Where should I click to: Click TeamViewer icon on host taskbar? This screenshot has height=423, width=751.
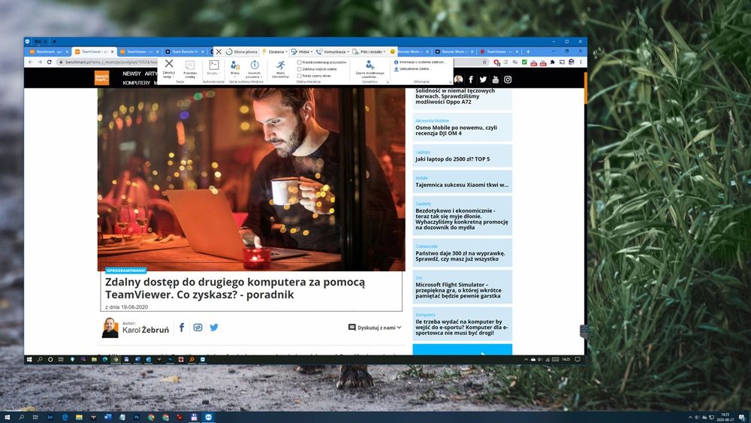(209, 417)
